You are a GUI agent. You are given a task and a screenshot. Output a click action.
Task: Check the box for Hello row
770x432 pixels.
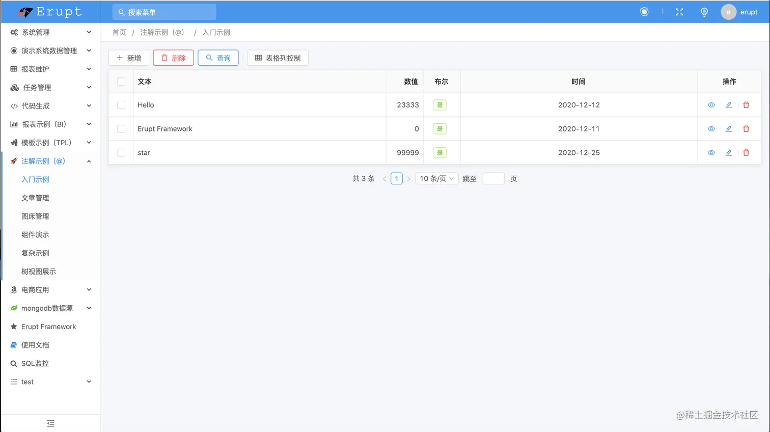coord(121,105)
